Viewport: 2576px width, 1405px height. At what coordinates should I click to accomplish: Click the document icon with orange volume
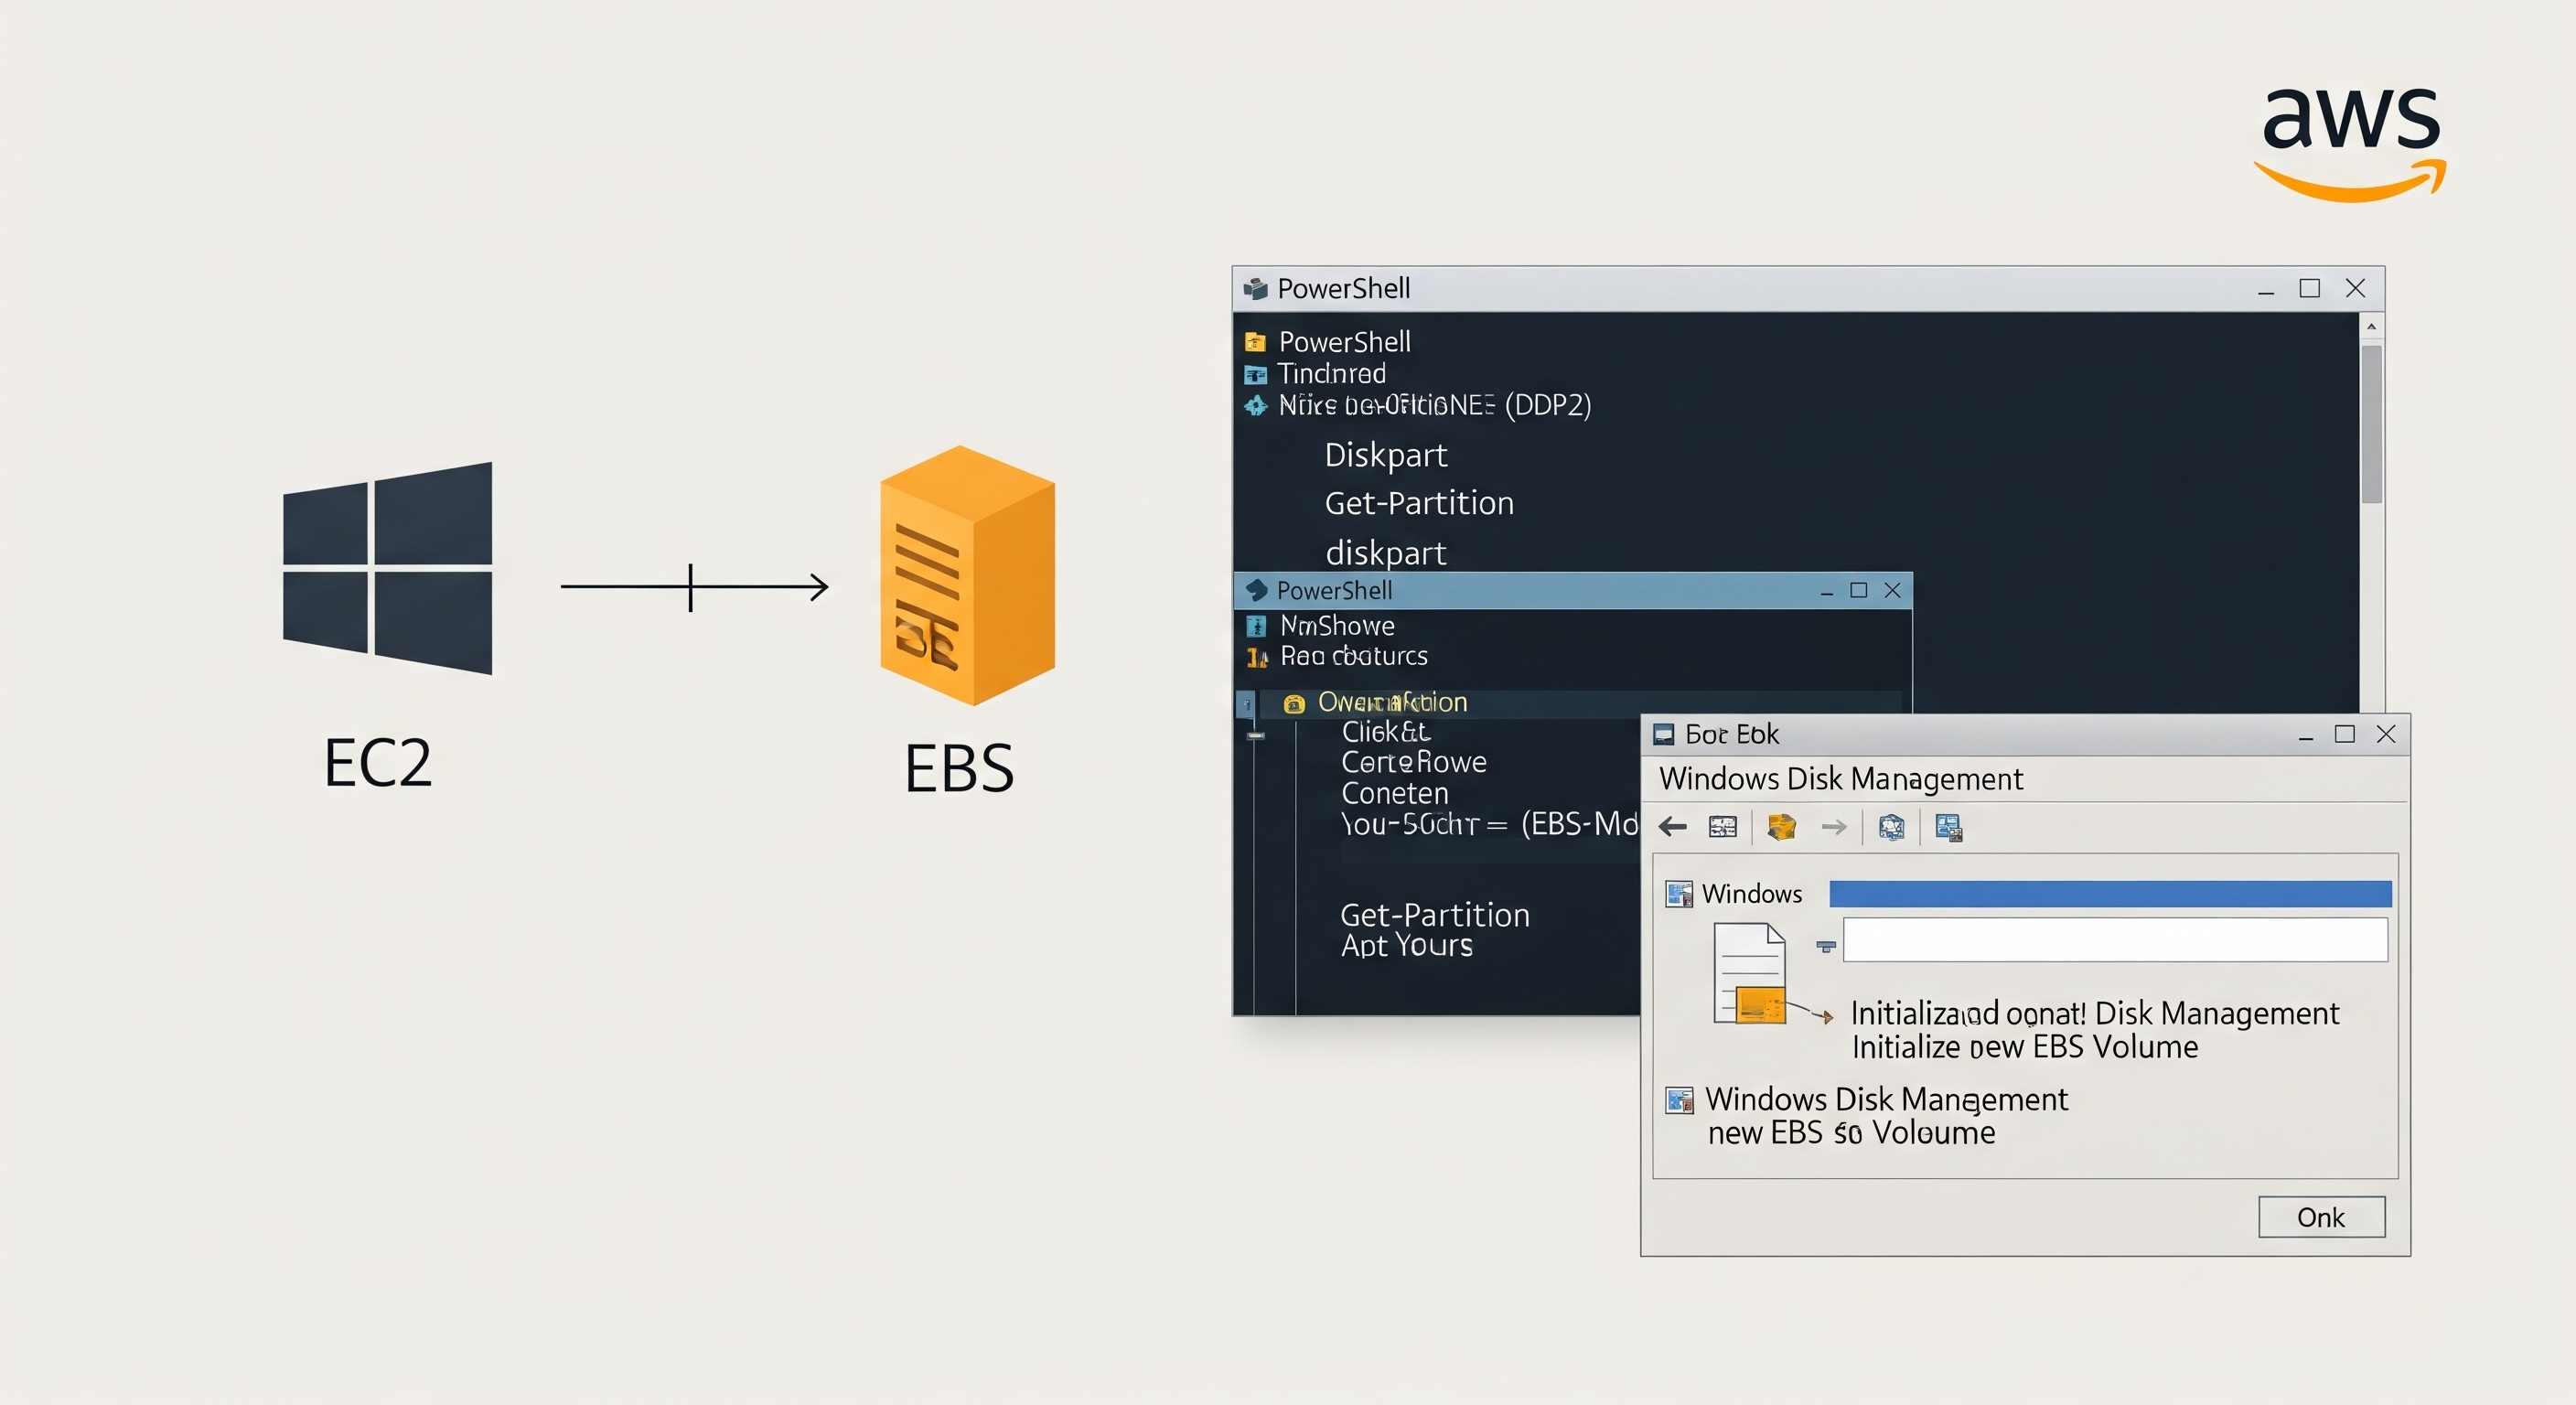[1750, 974]
